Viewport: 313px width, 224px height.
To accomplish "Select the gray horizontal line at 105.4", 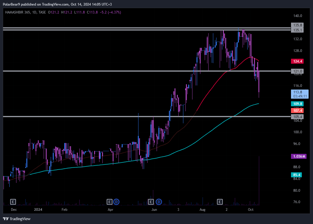I will (x=147, y=117).
